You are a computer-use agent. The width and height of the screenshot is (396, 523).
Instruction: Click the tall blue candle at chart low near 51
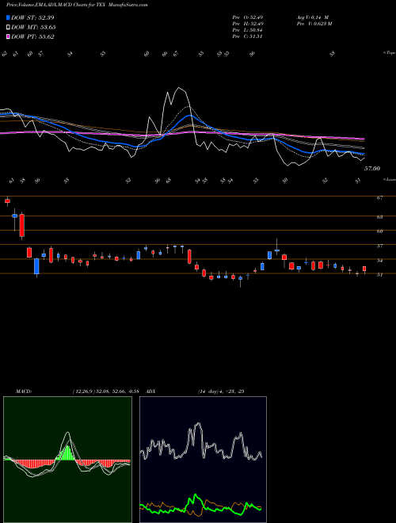(x=36, y=266)
